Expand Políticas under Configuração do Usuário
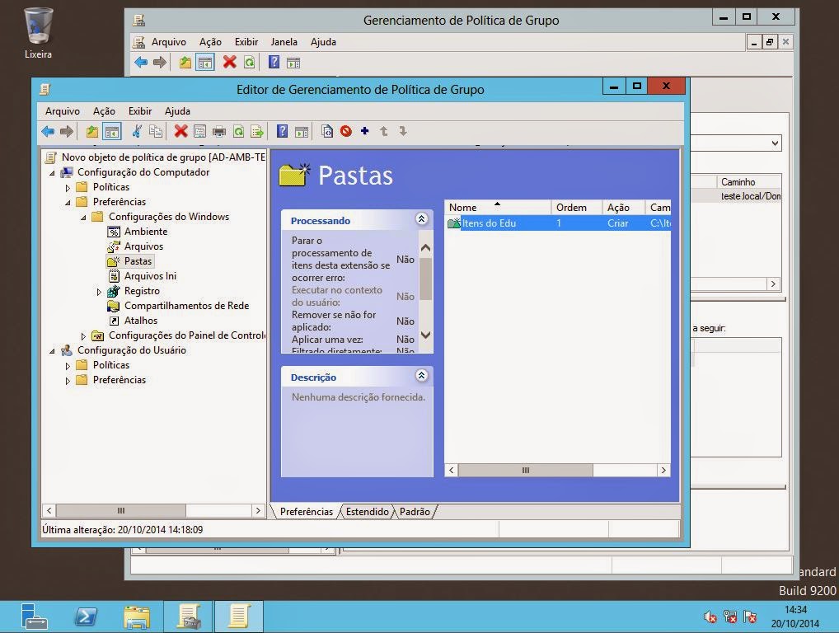The image size is (839, 633). pyautogui.click(x=67, y=365)
